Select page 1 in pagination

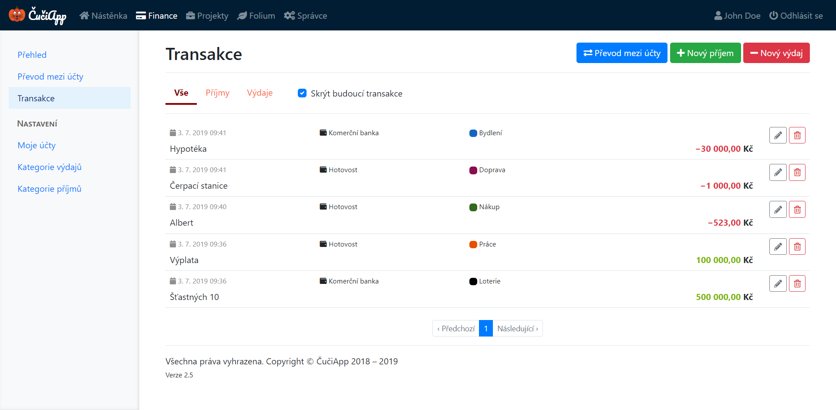486,328
